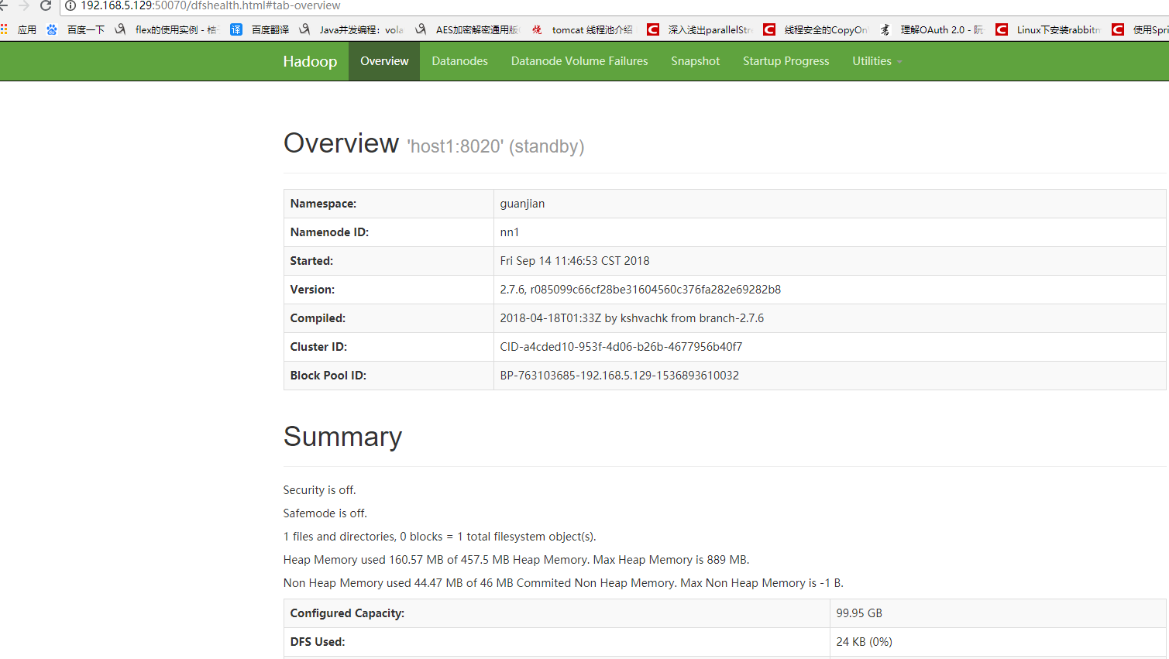
Task: Click the Compiled value by kshvachk
Action: coord(631,318)
